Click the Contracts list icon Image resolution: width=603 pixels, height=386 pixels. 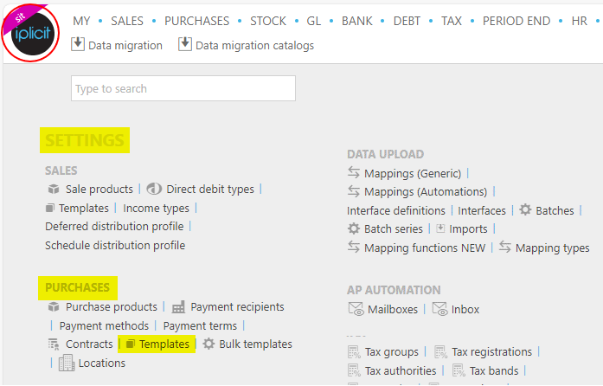pyautogui.click(x=54, y=344)
